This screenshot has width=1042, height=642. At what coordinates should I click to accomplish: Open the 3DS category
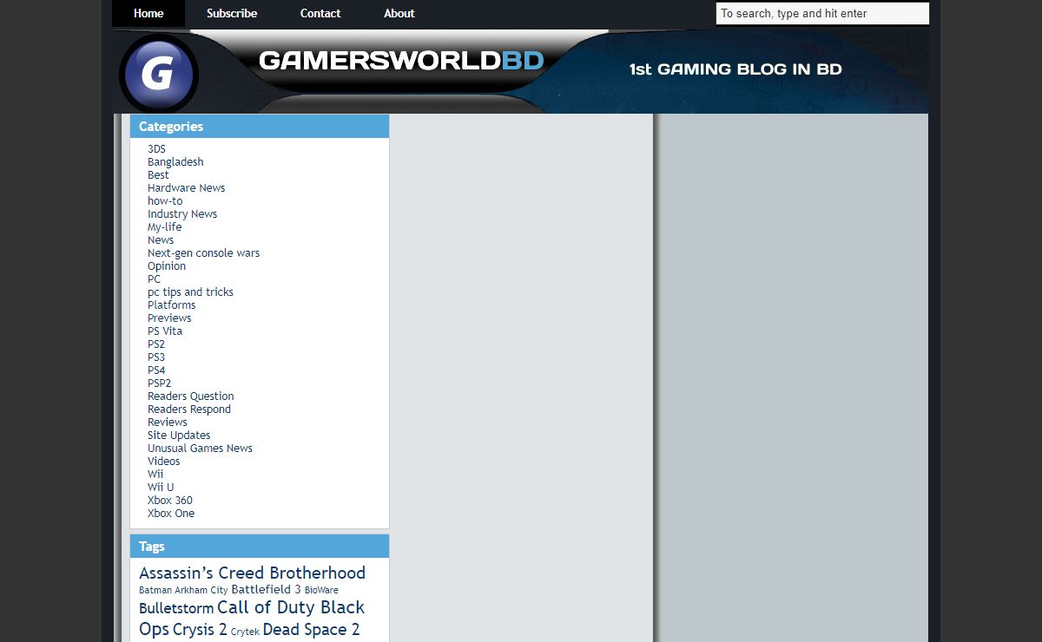[156, 149]
